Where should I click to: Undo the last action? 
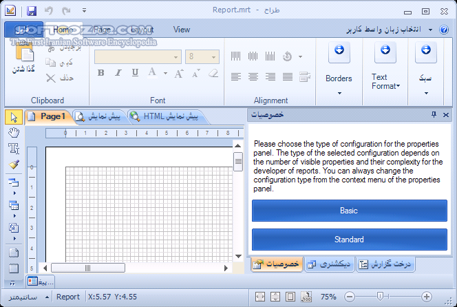pos(49,11)
